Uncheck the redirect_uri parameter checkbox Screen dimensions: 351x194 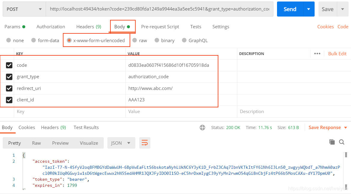pos(9,88)
